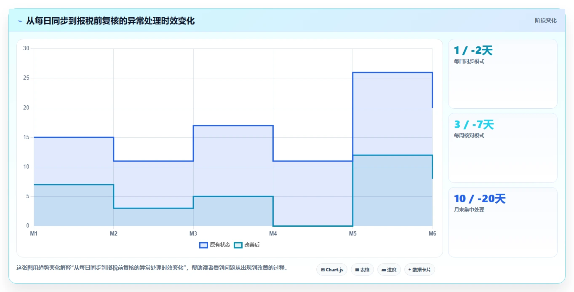Open the 每日同步模式 card
Image resolution: width=574 pixels, height=292 pixels.
[x=503, y=74]
